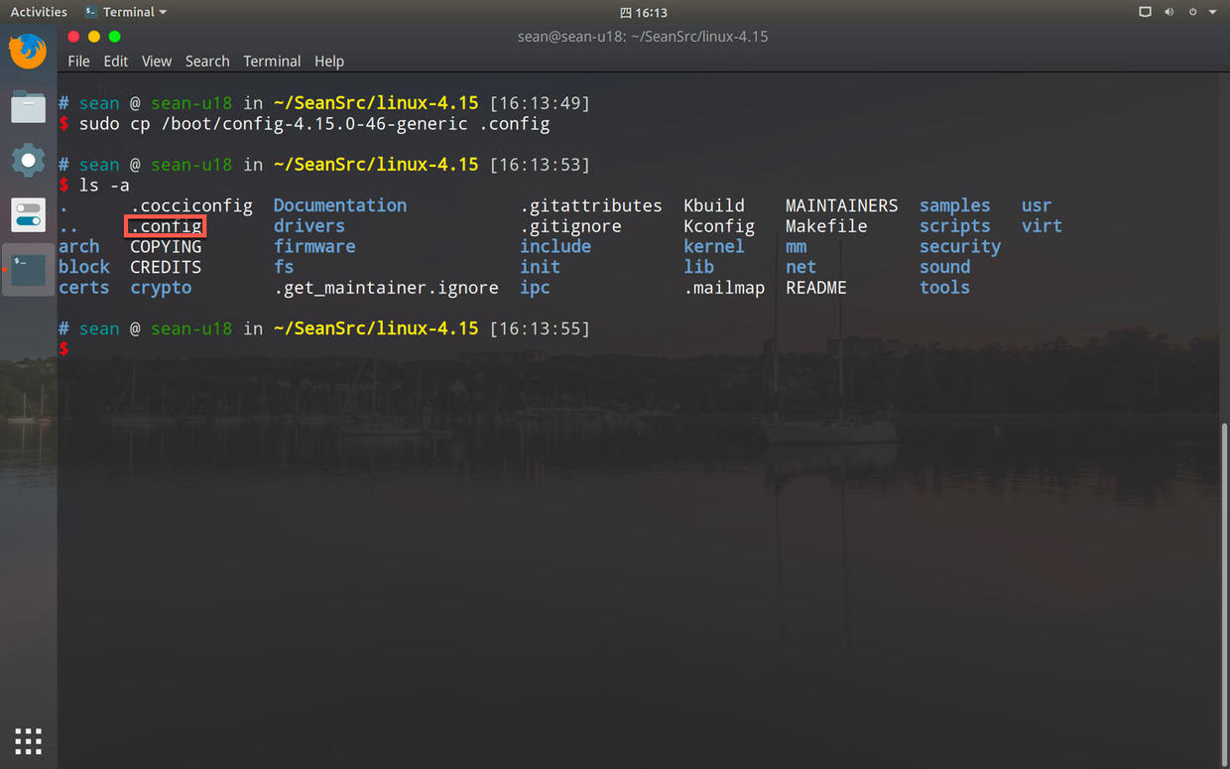The height and width of the screenshot is (769, 1230).
Task: Click the volume icon in top bar
Action: click(x=1168, y=12)
